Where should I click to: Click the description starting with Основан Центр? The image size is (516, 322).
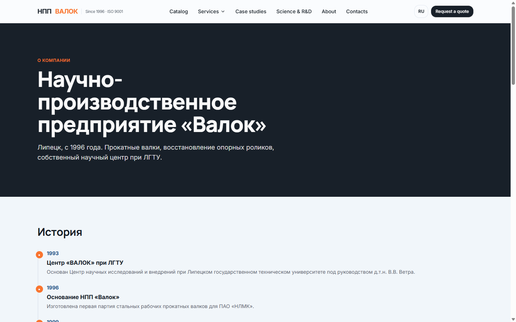pos(231,272)
